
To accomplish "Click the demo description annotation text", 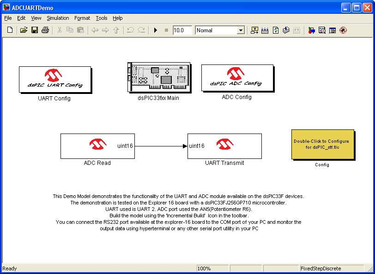I will click(178, 212).
